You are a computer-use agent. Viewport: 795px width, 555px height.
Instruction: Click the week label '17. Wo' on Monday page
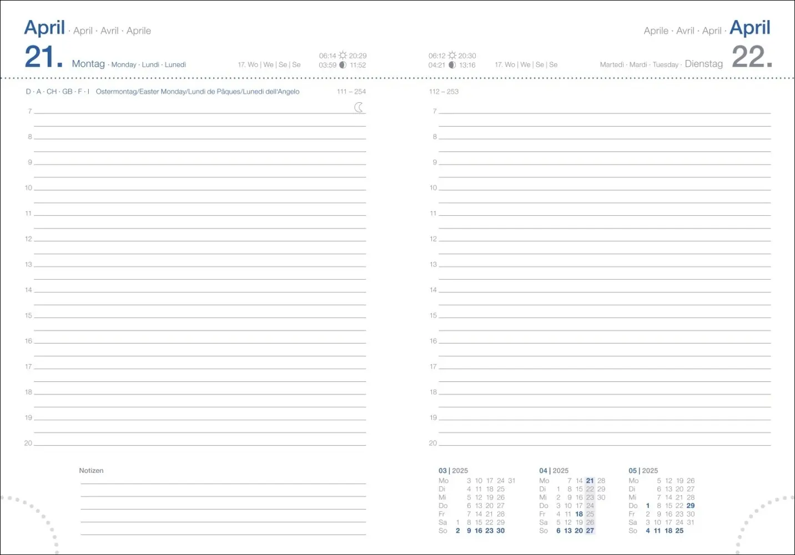pyautogui.click(x=248, y=65)
